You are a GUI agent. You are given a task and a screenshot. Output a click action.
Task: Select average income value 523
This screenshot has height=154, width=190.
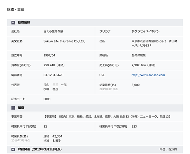pos(134,126)
